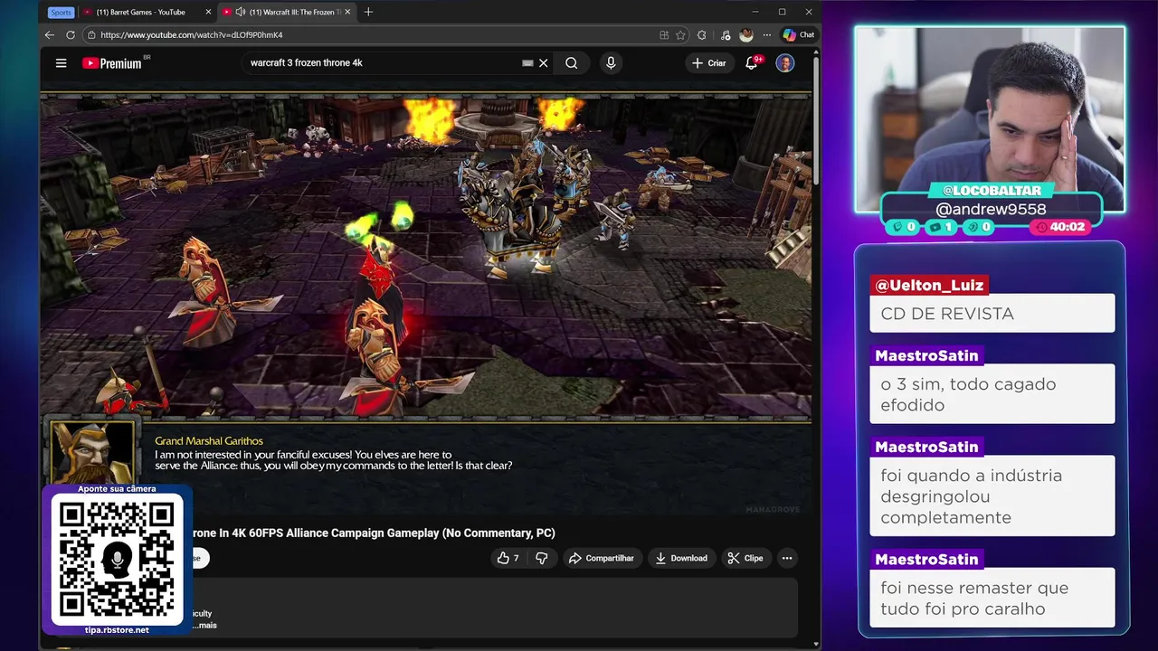Open the YouTube account avatar menu
The width and height of the screenshot is (1158, 651).
(x=785, y=63)
